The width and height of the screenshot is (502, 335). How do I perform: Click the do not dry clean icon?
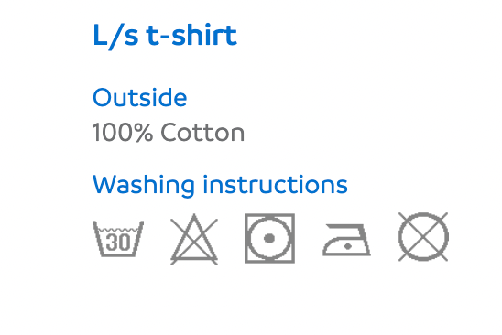(x=423, y=237)
